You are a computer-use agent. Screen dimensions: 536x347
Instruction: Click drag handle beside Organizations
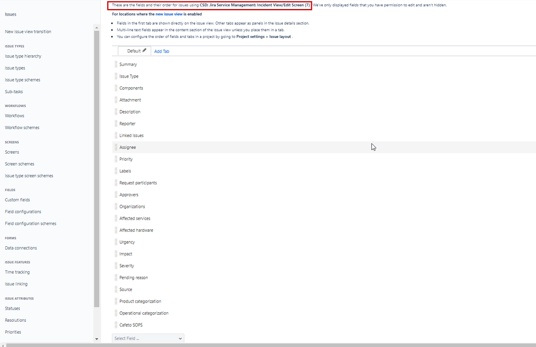point(116,206)
